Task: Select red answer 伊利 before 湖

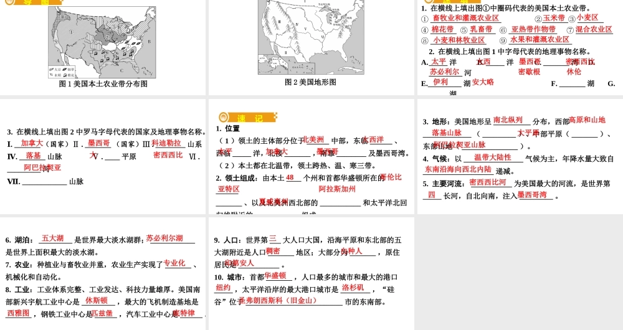Action: 440,82
